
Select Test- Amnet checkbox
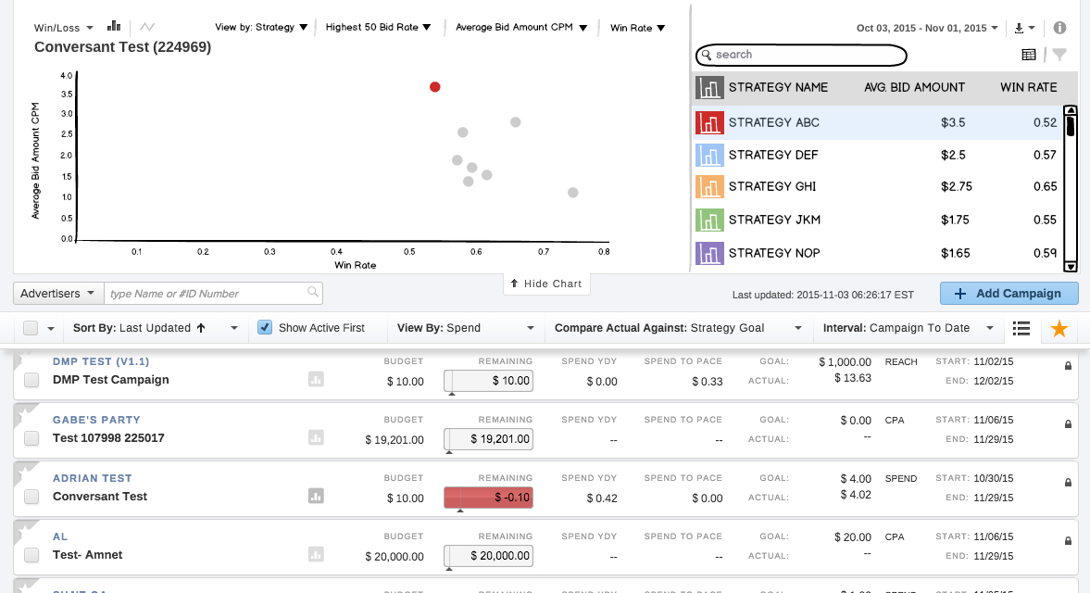31,555
